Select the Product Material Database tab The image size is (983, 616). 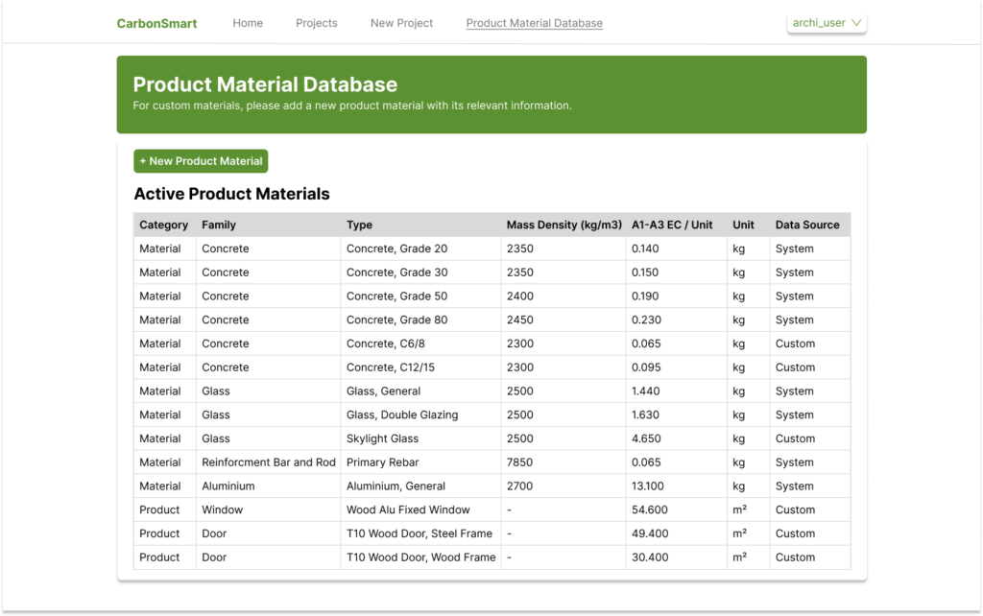coord(534,23)
